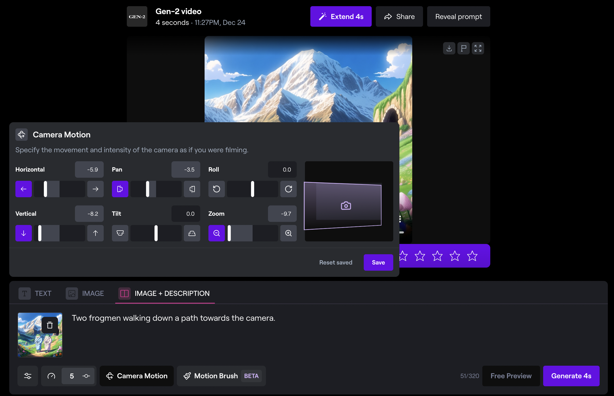Click the Roll slider track
The image size is (614, 396).
[252, 189]
